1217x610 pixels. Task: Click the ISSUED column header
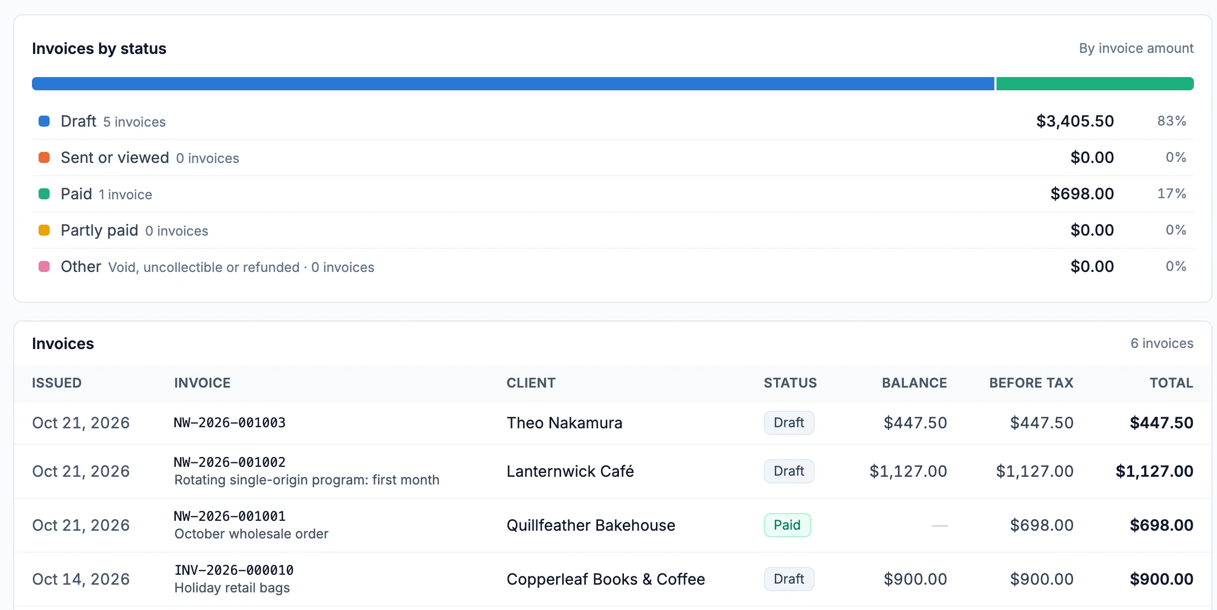click(57, 383)
